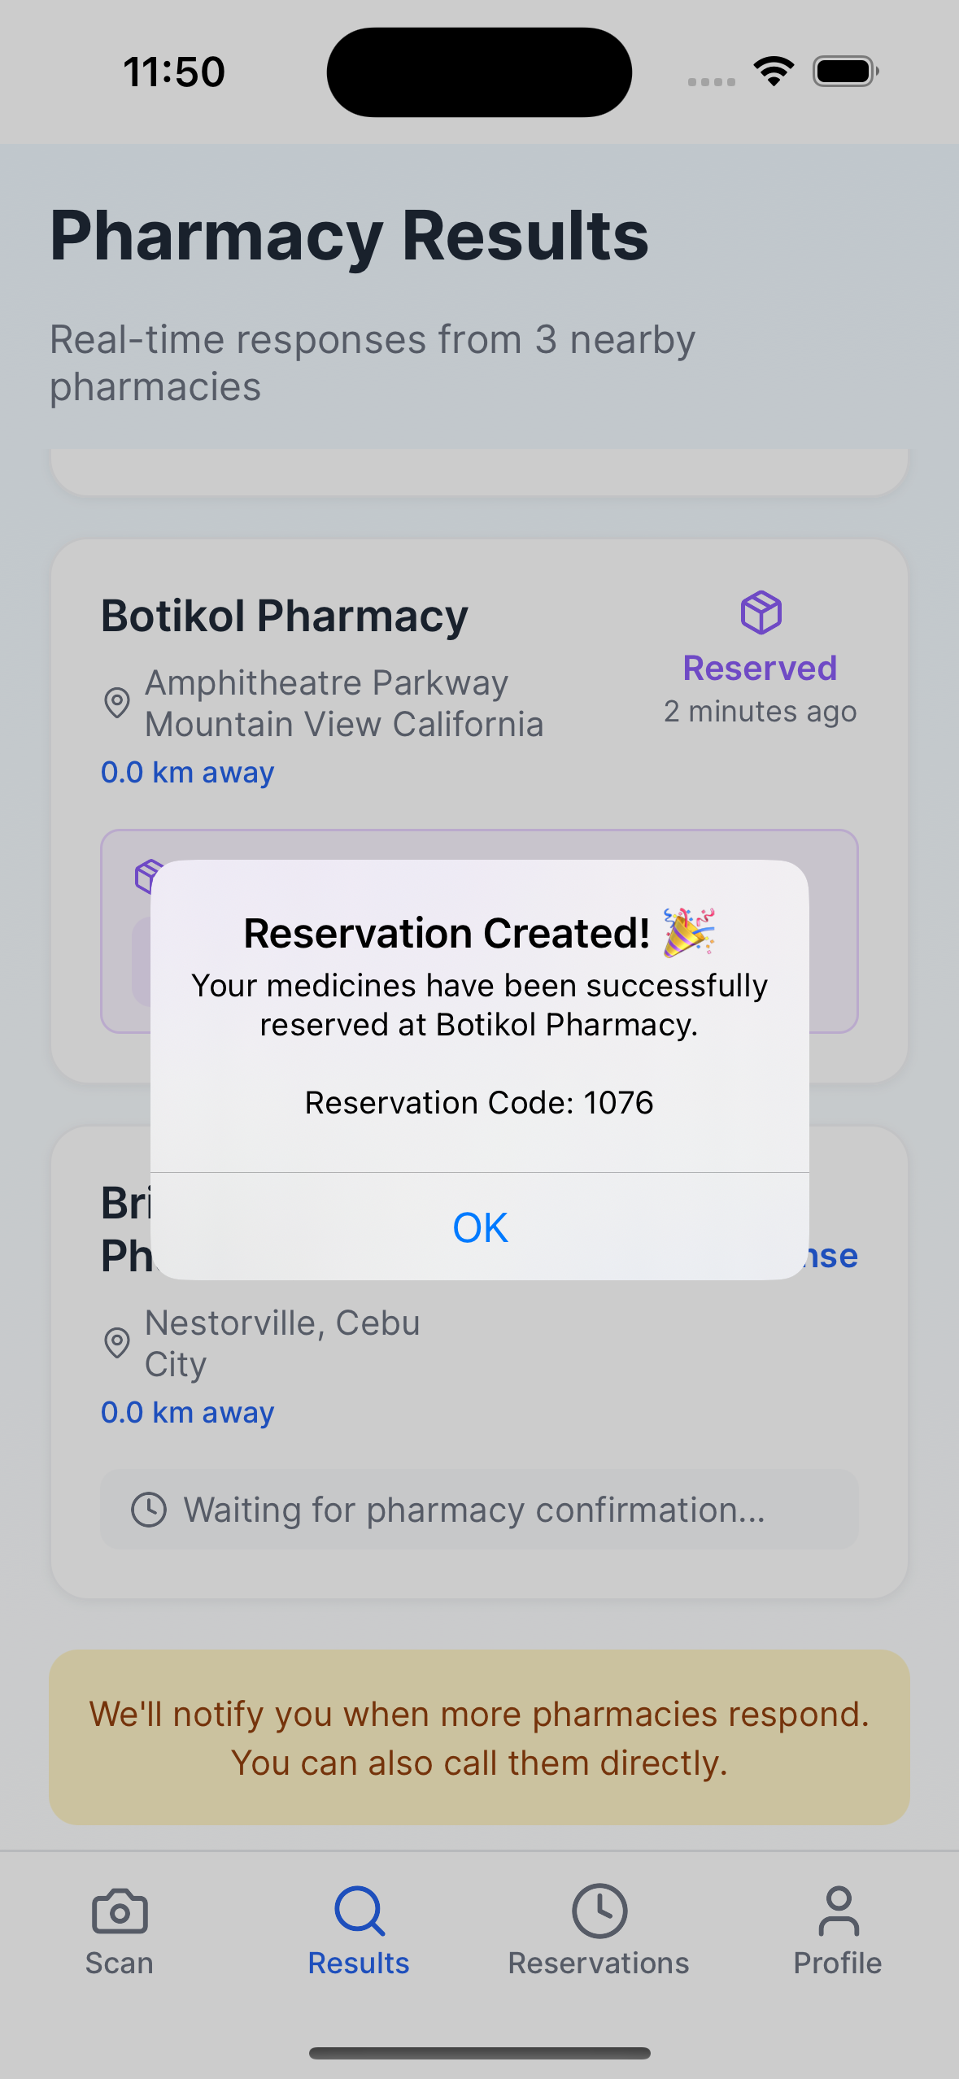959x2079 pixels.
Task: Click Reservation Code 1076 text
Action: click(x=479, y=1103)
